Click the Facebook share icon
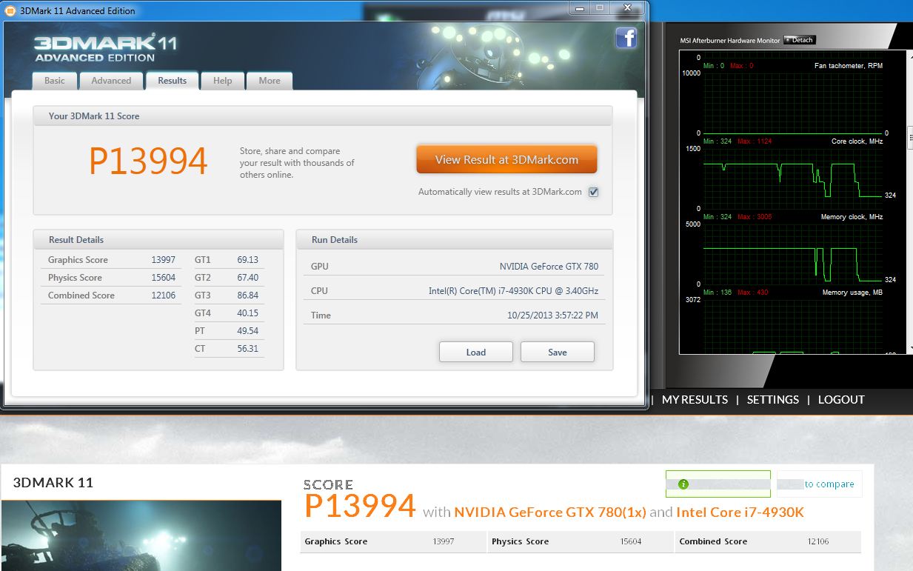This screenshot has height=571, width=913. (626, 38)
